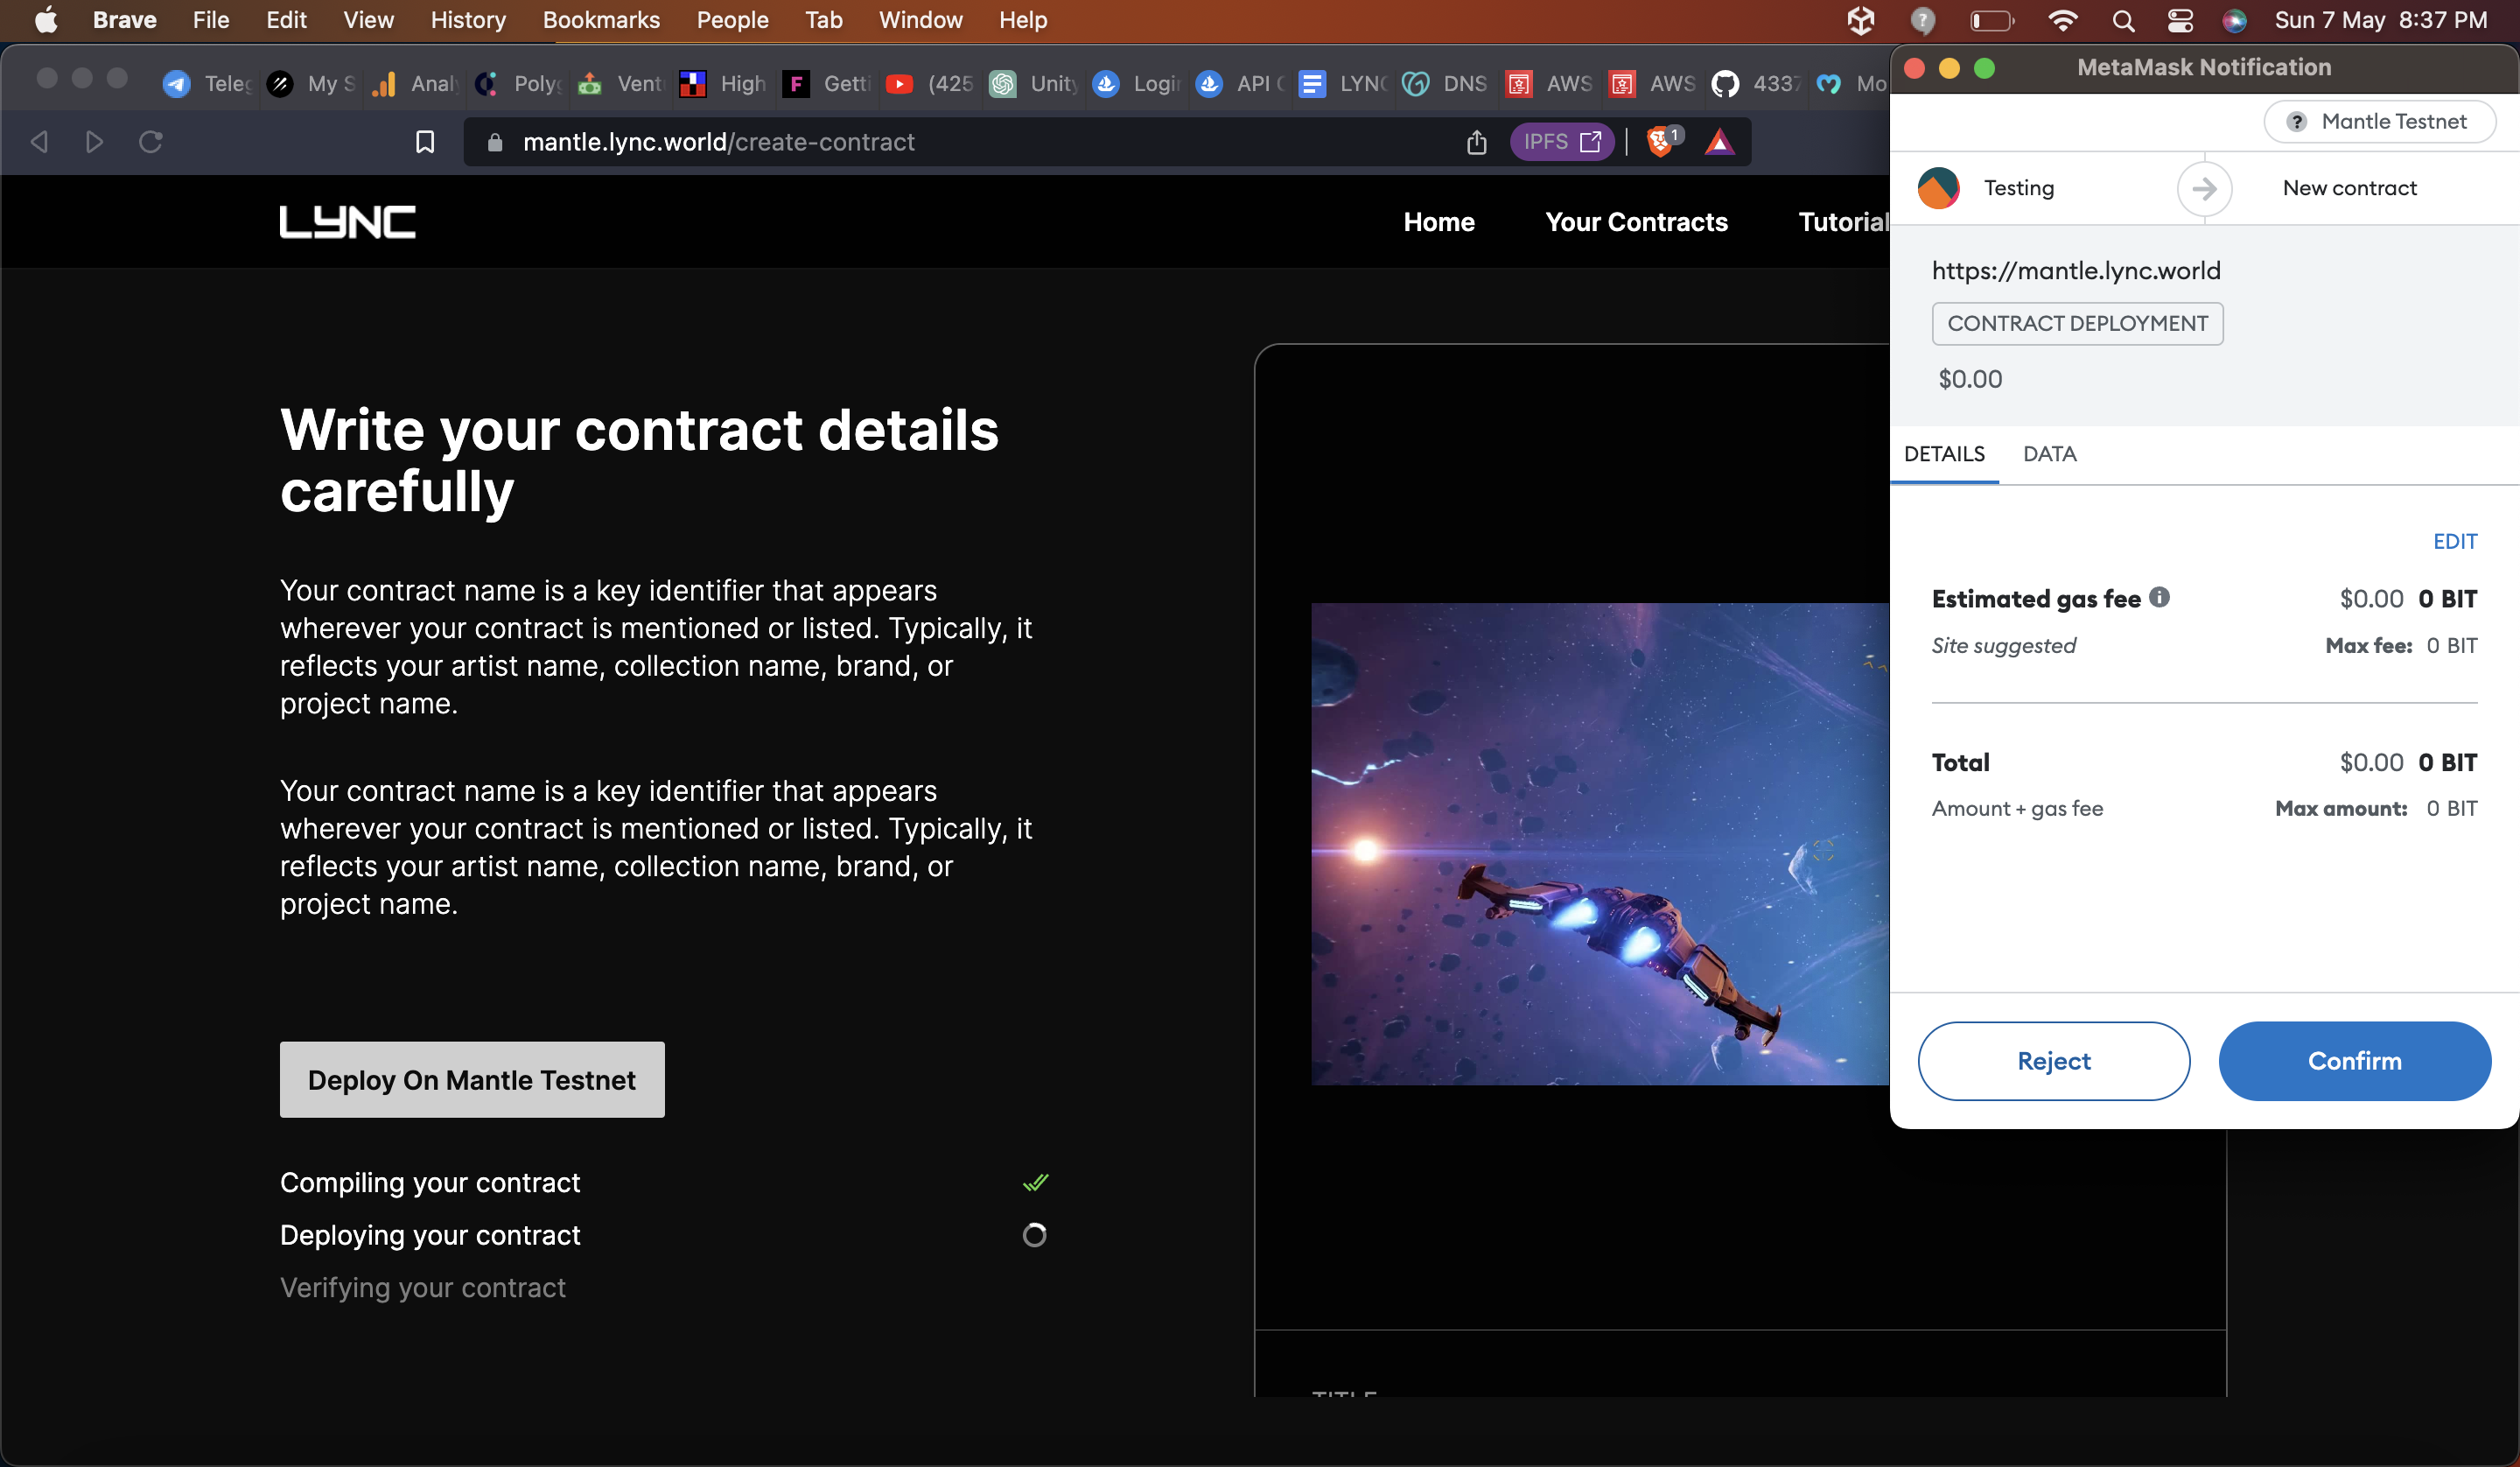Click the estimated gas fee info icon
This screenshot has height=1467, width=2520.
[2160, 598]
